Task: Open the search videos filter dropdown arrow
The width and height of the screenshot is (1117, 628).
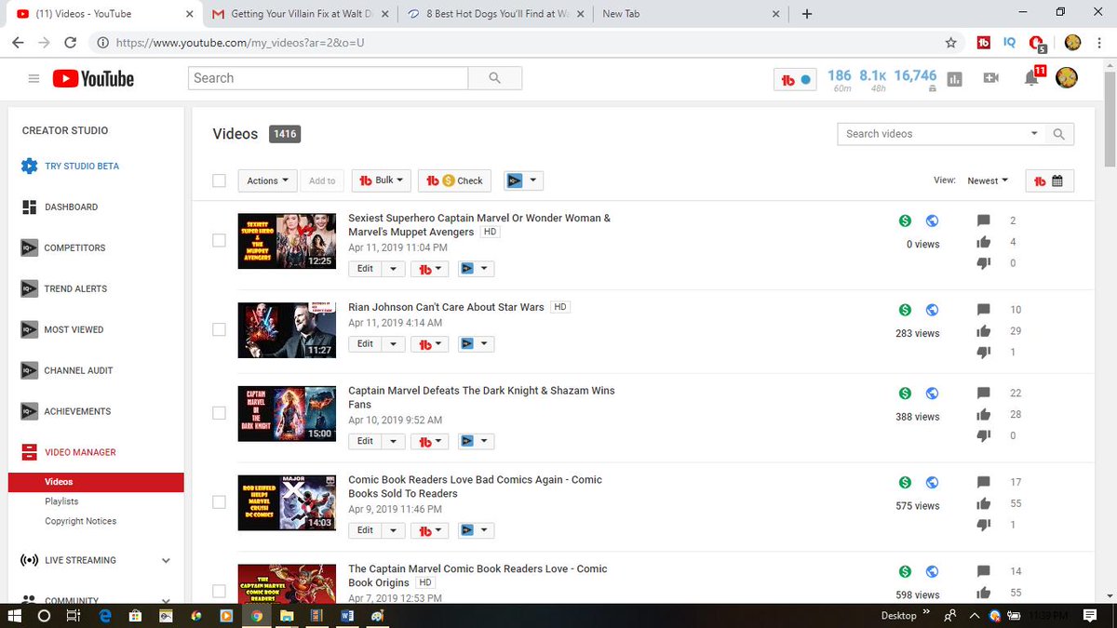Action: [1034, 134]
